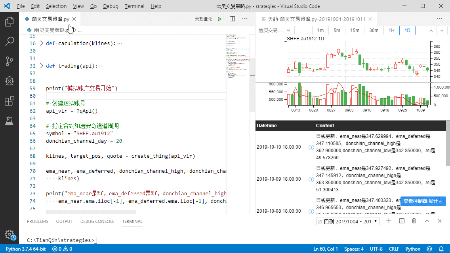
Task: Expand the 复盘控制器 panel
Action: tap(423, 201)
